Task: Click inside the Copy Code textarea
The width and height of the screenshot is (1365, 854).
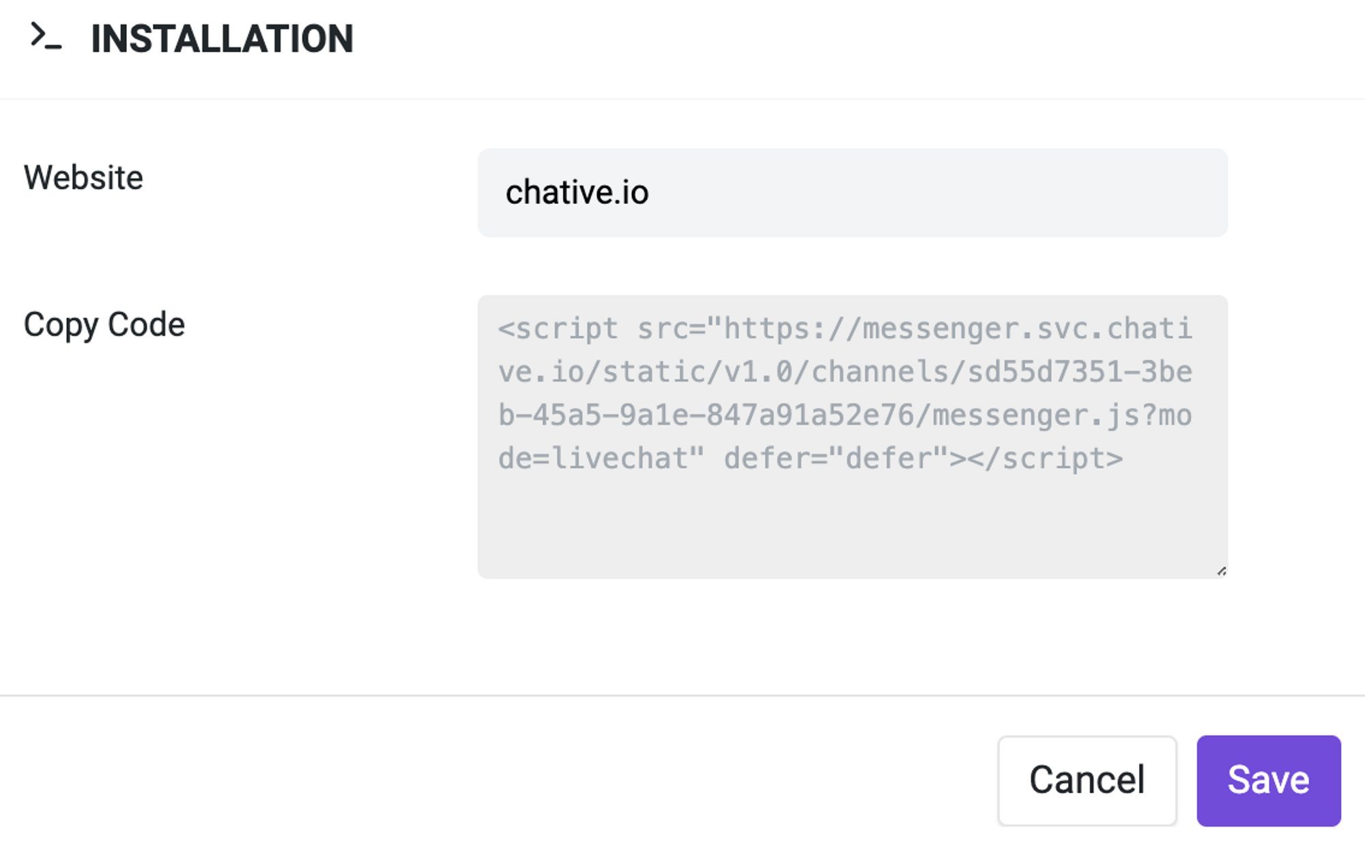Action: pyautogui.click(x=852, y=437)
